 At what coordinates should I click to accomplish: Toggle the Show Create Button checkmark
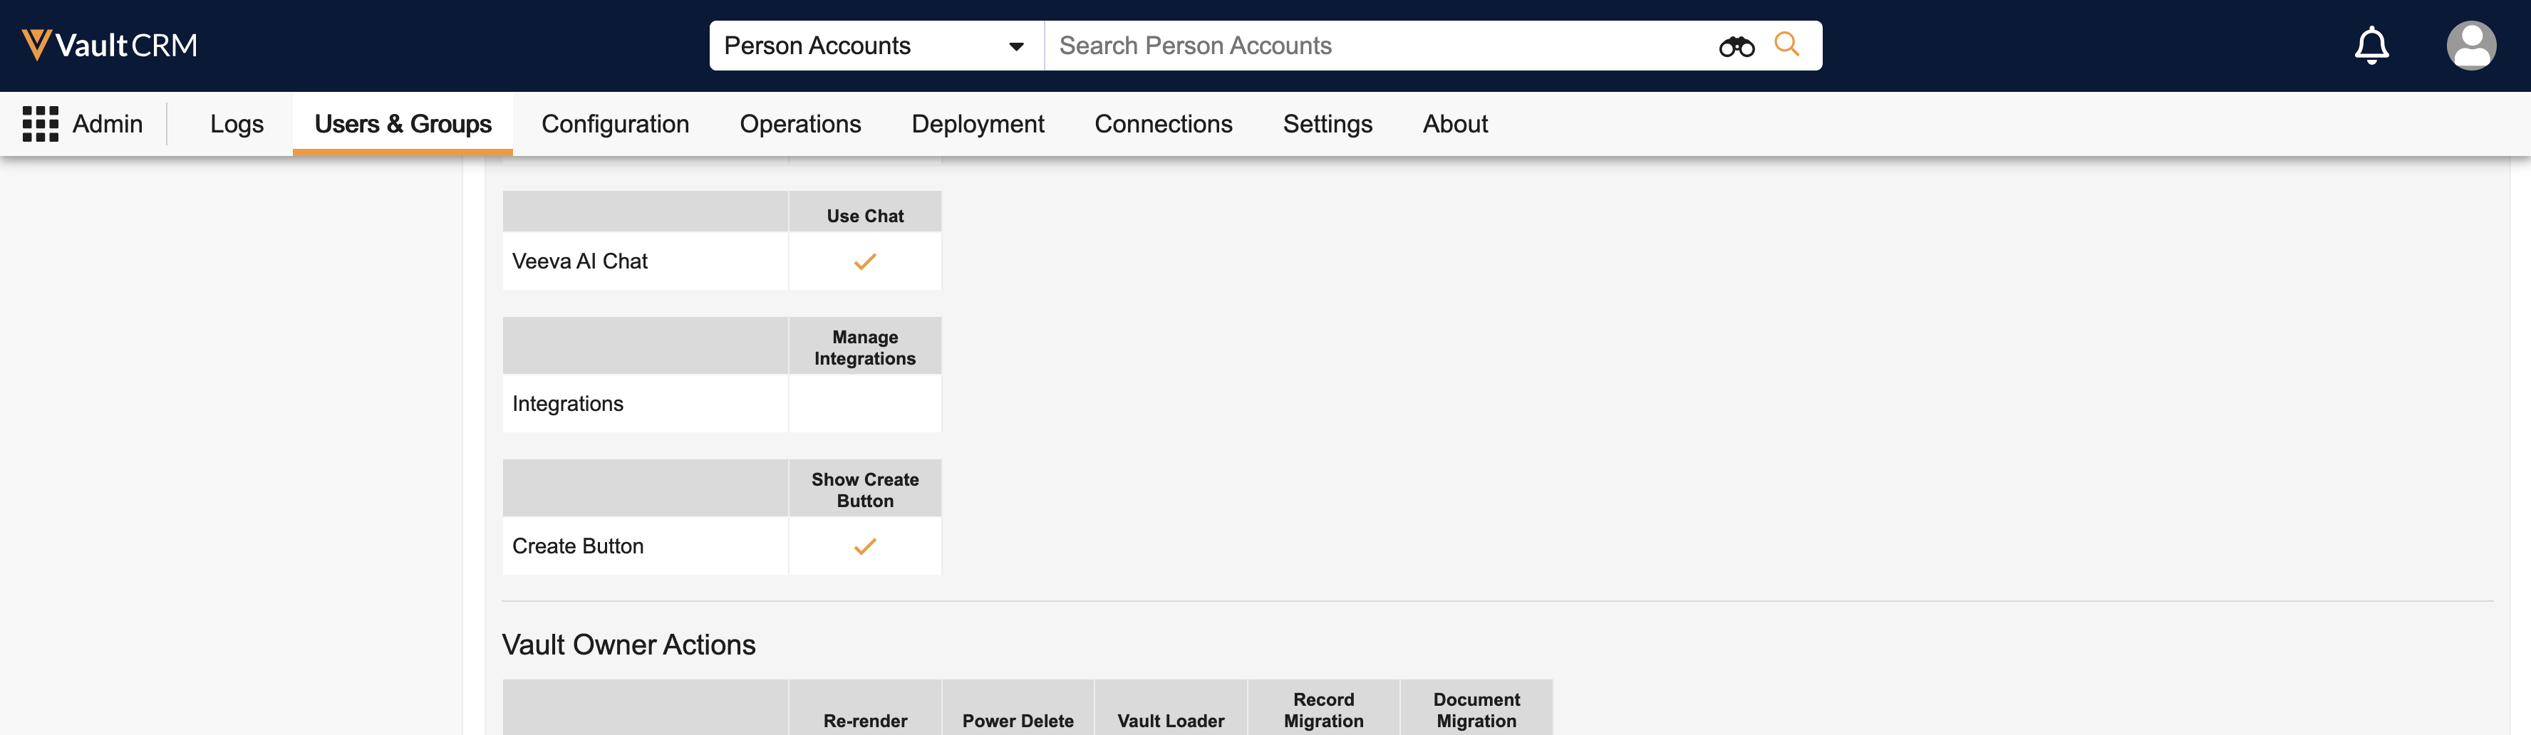point(864,546)
